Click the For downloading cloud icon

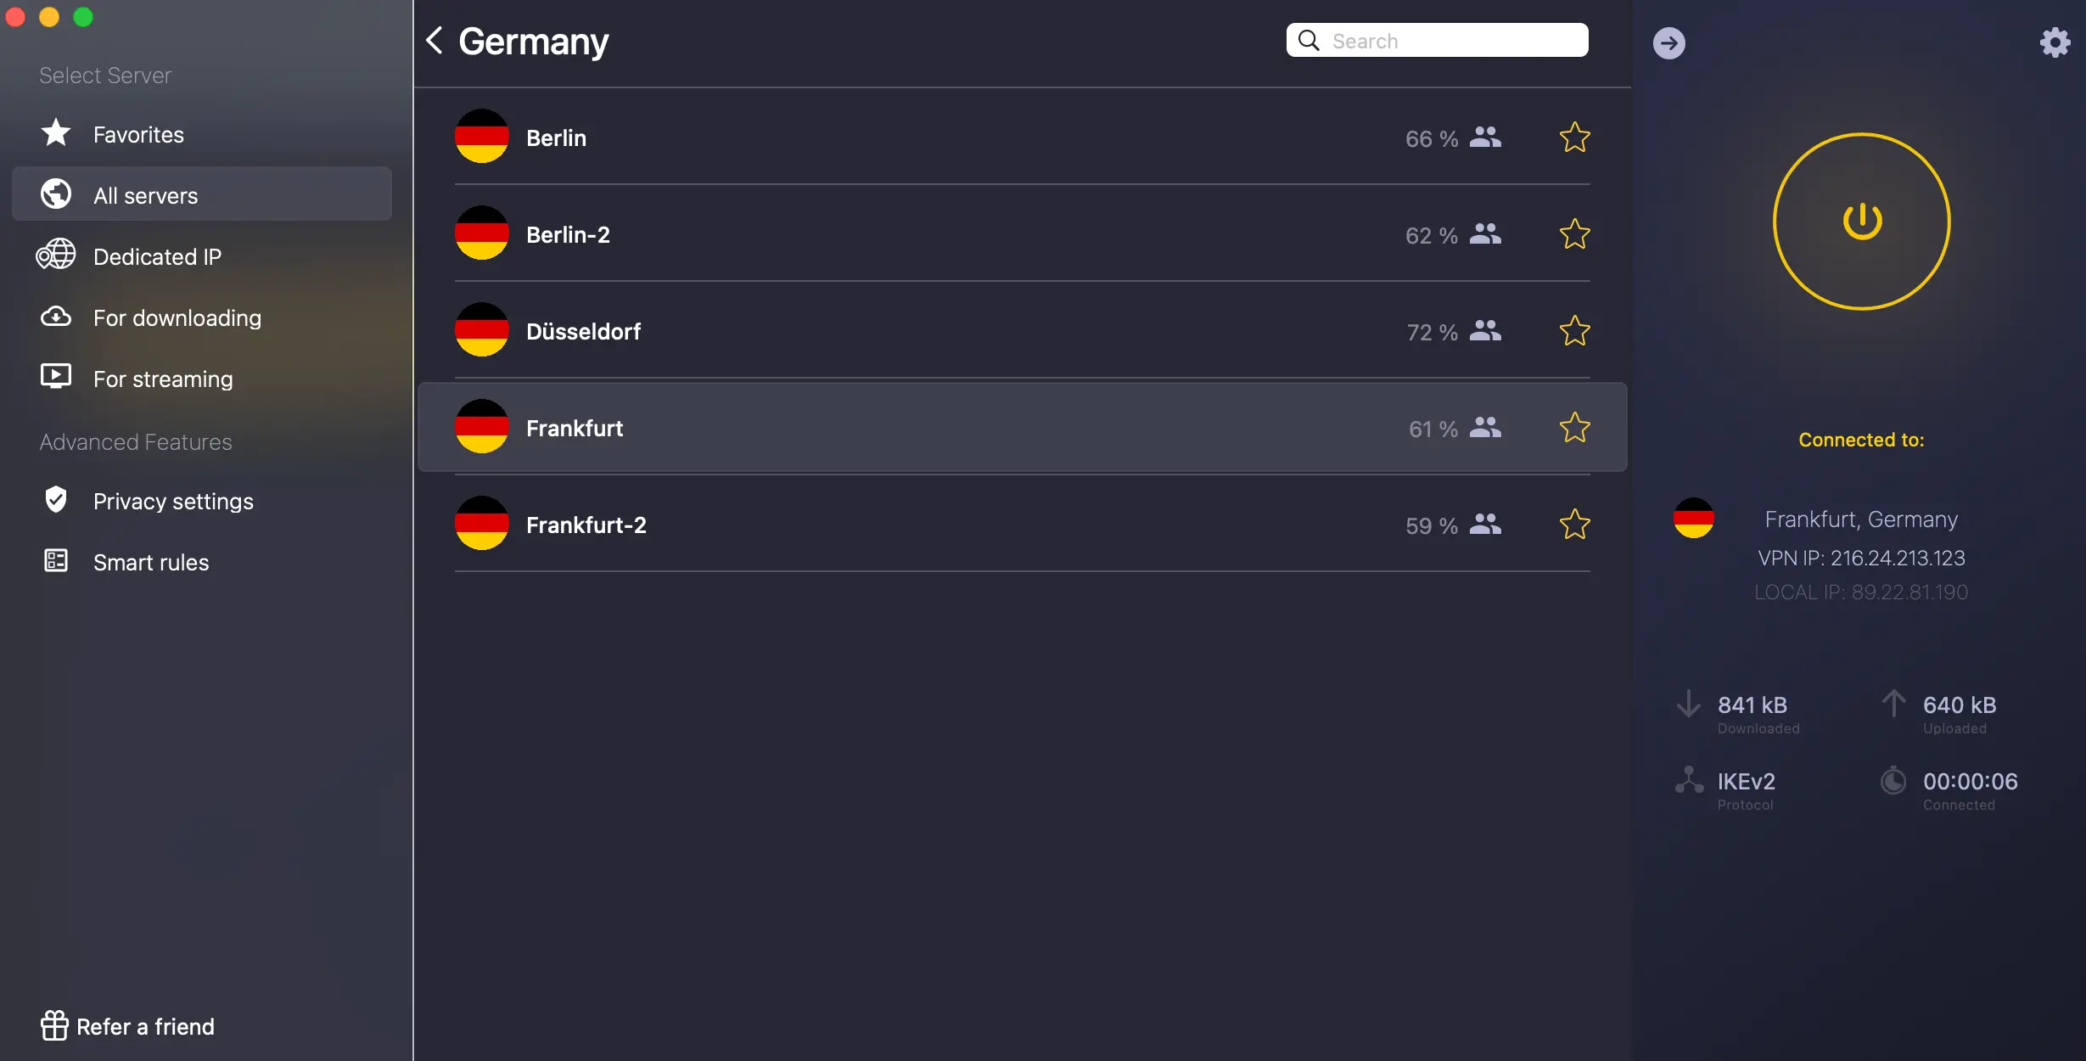(x=56, y=317)
